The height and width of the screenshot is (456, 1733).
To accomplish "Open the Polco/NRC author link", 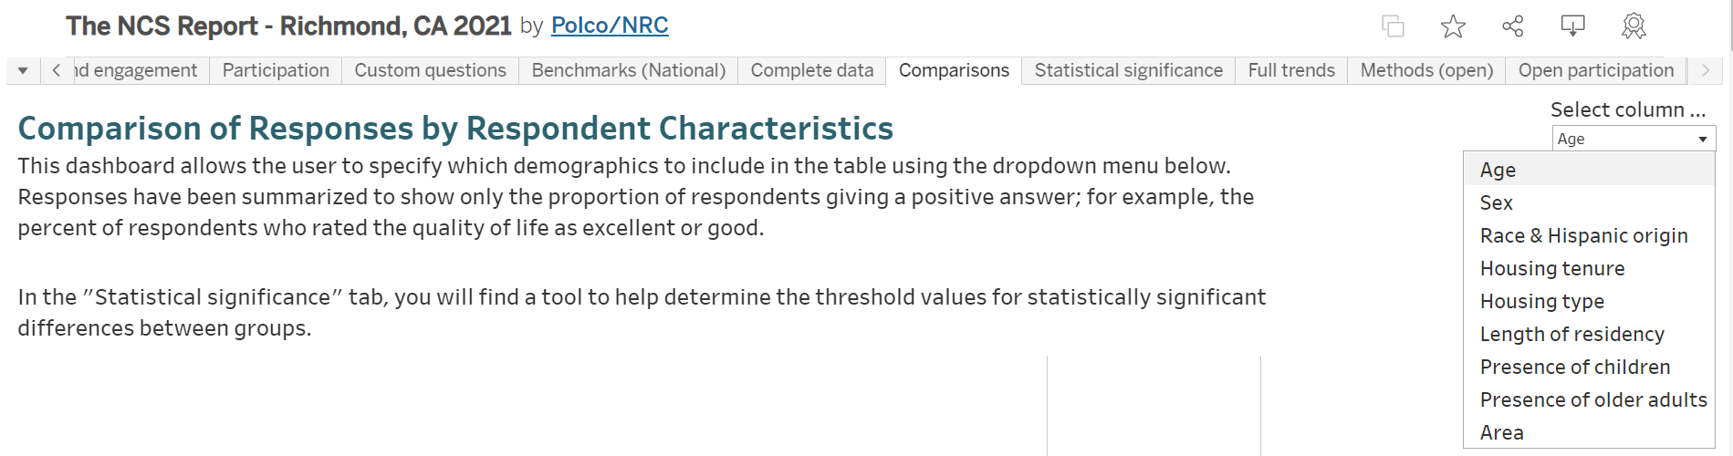I will [610, 26].
